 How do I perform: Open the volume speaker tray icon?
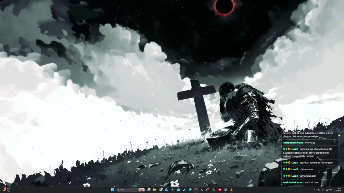[x=331, y=190]
